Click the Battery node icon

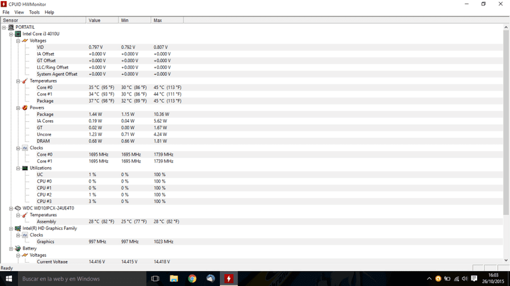point(18,248)
